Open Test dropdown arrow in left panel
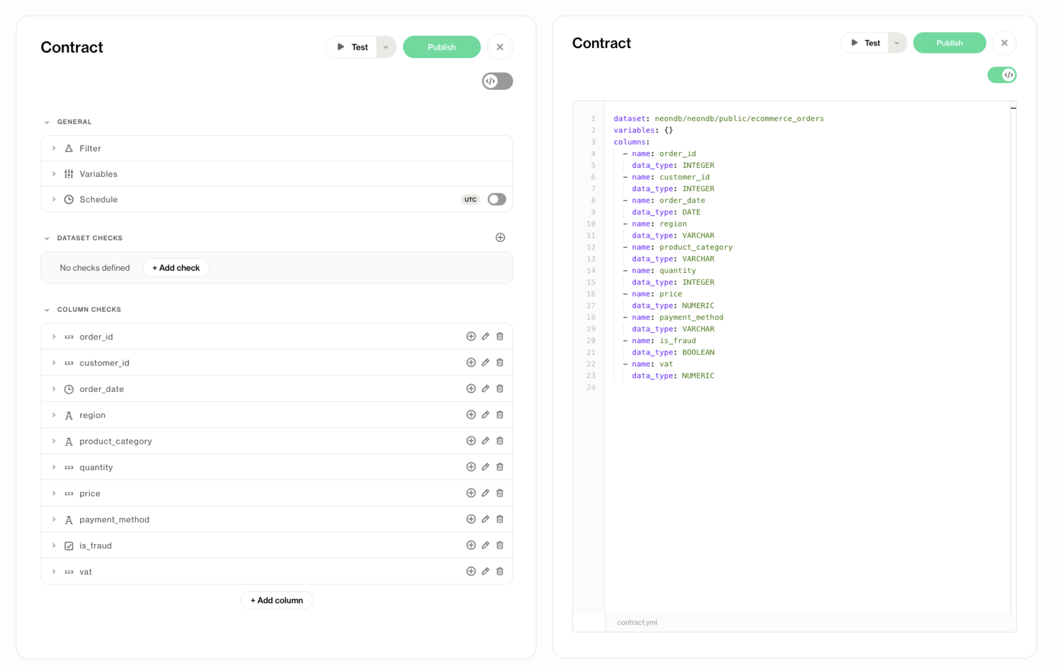Viewport: 1062px width, 668px height. [386, 47]
